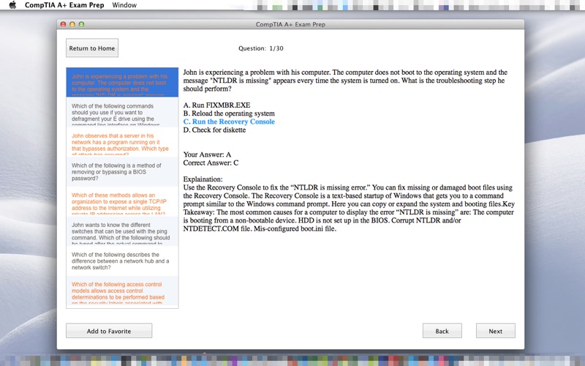Select the defragment E drive question

[x=122, y=112]
